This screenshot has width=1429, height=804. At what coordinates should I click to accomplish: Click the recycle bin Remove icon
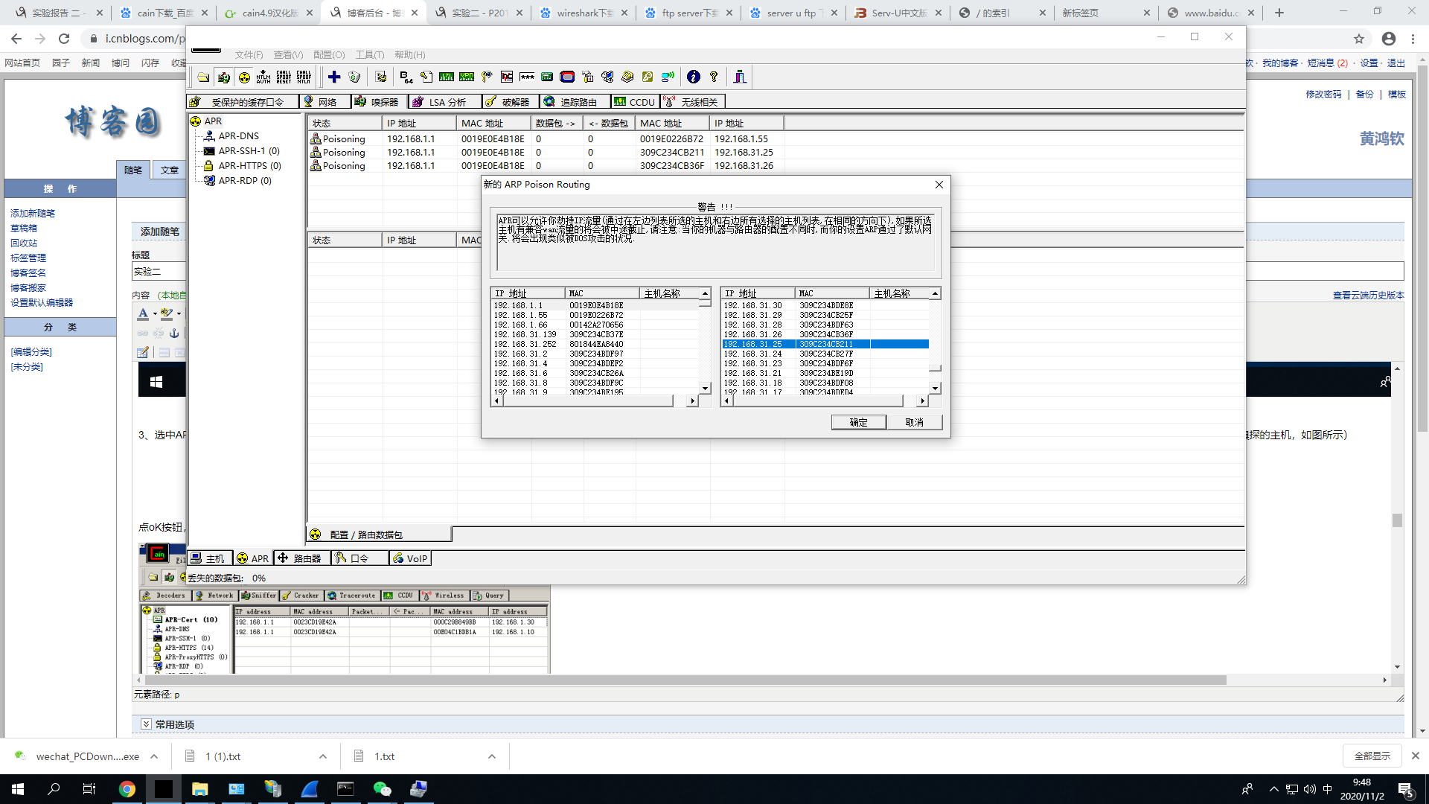pos(355,77)
